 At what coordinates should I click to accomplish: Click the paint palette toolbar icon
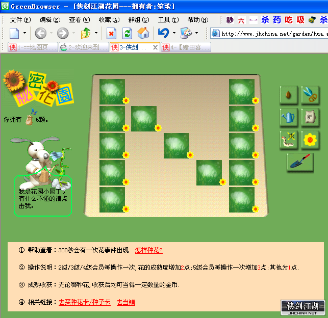point(186,33)
